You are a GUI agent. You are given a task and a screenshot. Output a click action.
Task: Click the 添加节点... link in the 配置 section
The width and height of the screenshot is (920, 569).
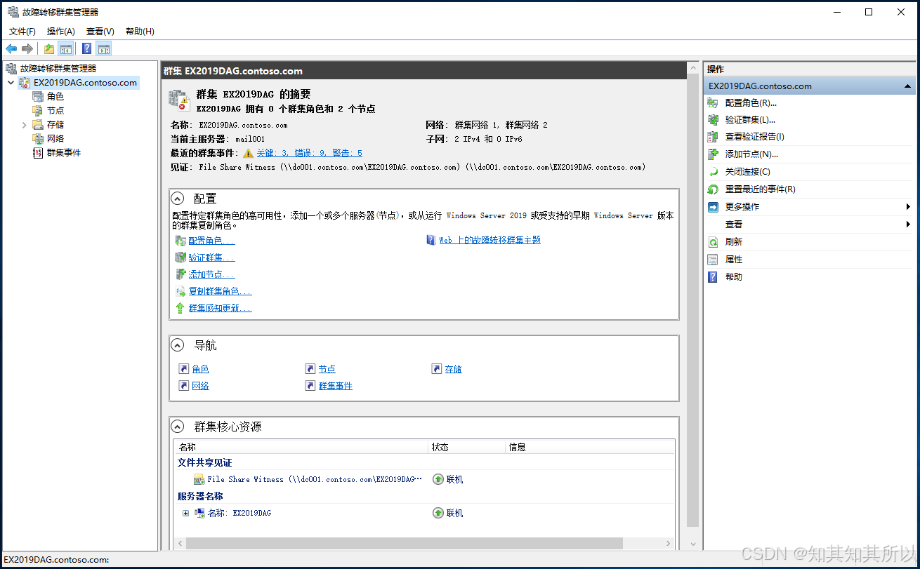coord(211,274)
